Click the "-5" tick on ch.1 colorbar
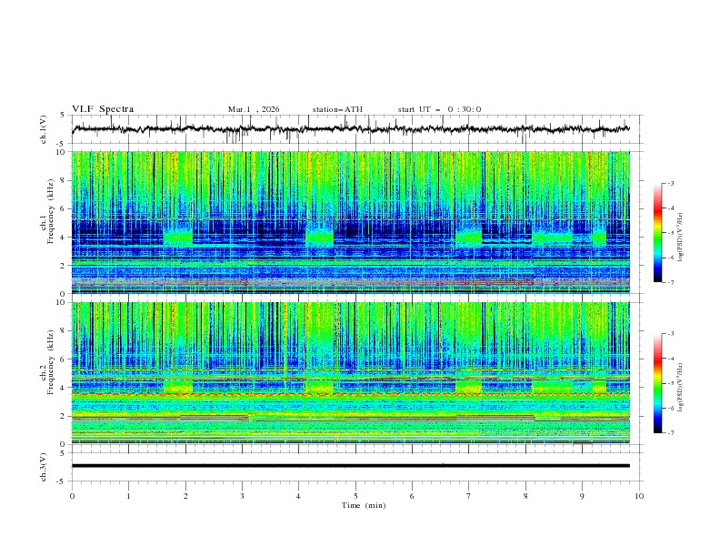The width and height of the screenshot is (720, 557). pyautogui.click(x=671, y=233)
